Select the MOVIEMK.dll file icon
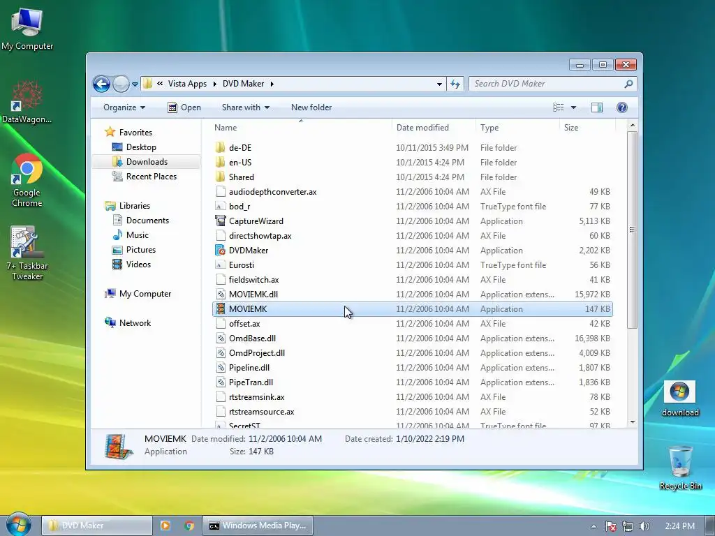This screenshot has height=536, width=715. tap(221, 295)
